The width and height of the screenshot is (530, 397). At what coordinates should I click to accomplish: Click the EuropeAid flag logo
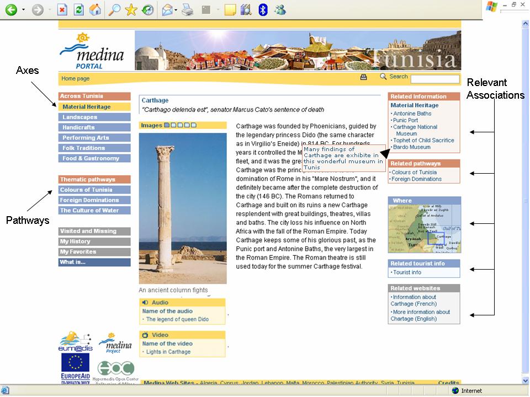(x=76, y=369)
